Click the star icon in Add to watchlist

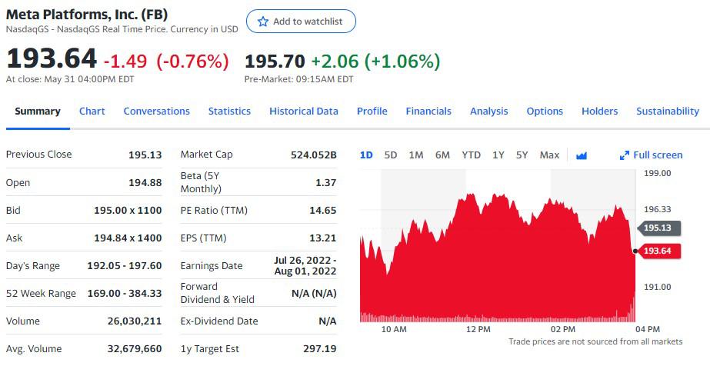[x=262, y=22]
